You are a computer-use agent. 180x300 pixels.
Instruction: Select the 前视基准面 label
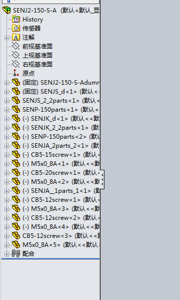coord(37,46)
